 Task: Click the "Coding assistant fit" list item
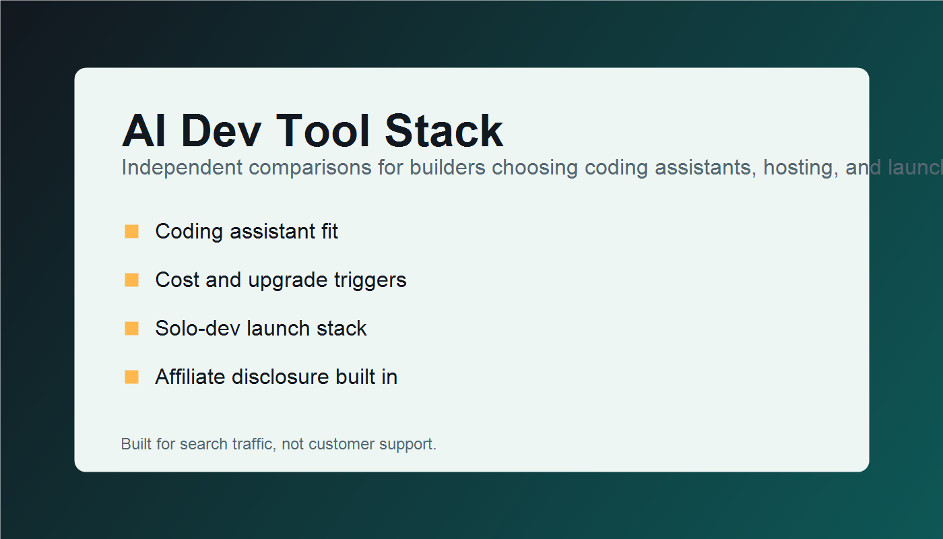click(x=247, y=231)
